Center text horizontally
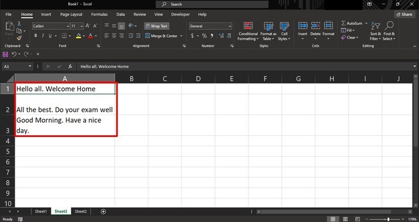The width and height of the screenshot is (419, 222). [114, 36]
